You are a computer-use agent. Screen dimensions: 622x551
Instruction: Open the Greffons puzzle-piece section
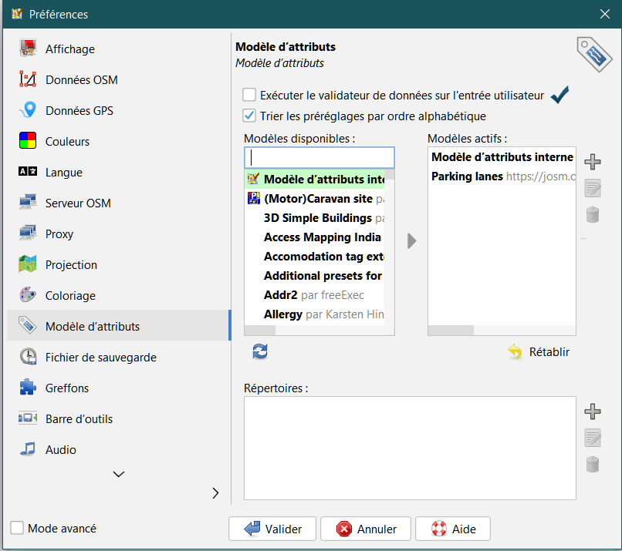pyautogui.click(x=67, y=388)
